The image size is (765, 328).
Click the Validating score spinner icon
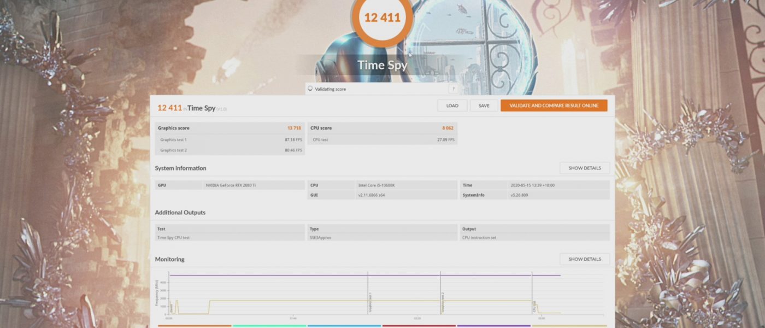tap(310, 89)
